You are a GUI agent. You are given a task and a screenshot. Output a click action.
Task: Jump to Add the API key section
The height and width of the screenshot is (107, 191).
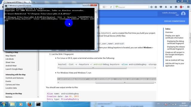pyautogui.click(x=175, y=64)
